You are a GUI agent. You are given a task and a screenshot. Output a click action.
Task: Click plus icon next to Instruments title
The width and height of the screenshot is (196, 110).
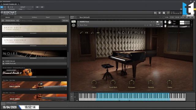point(1,1)
